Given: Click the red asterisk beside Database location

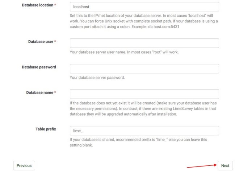Looking at the screenshot, I should click(x=55, y=5).
